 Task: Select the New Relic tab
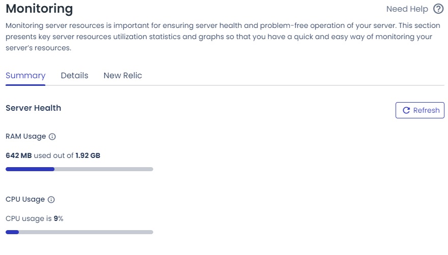123,76
